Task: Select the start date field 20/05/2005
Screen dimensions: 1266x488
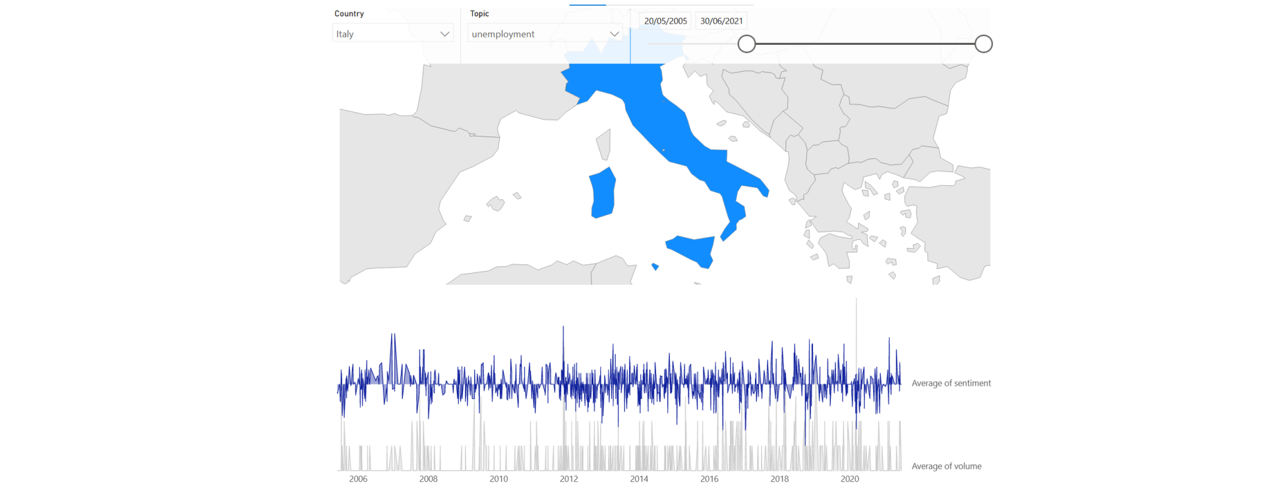Action: pos(665,21)
